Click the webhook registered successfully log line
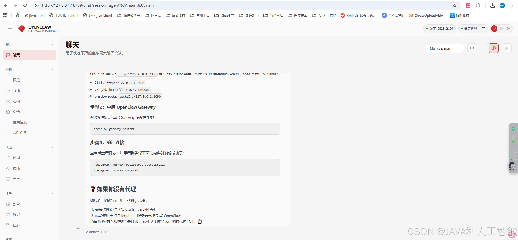Screen dimensions: 518x240 (130, 165)
